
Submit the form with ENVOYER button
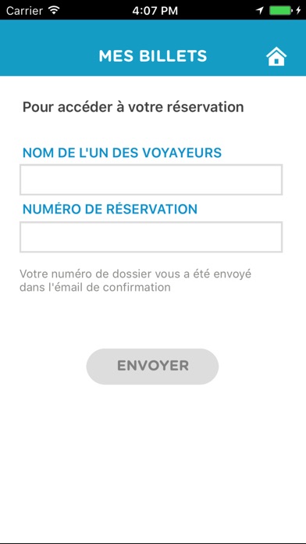click(x=152, y=366)
